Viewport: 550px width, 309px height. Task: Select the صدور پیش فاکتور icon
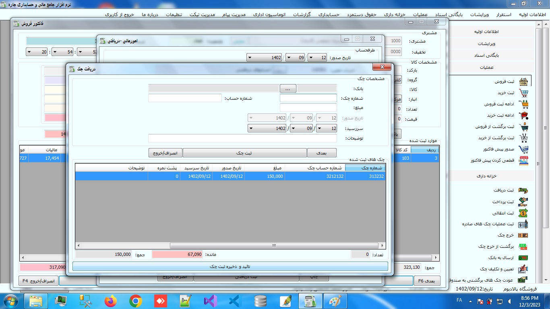[x=523, y=149]
